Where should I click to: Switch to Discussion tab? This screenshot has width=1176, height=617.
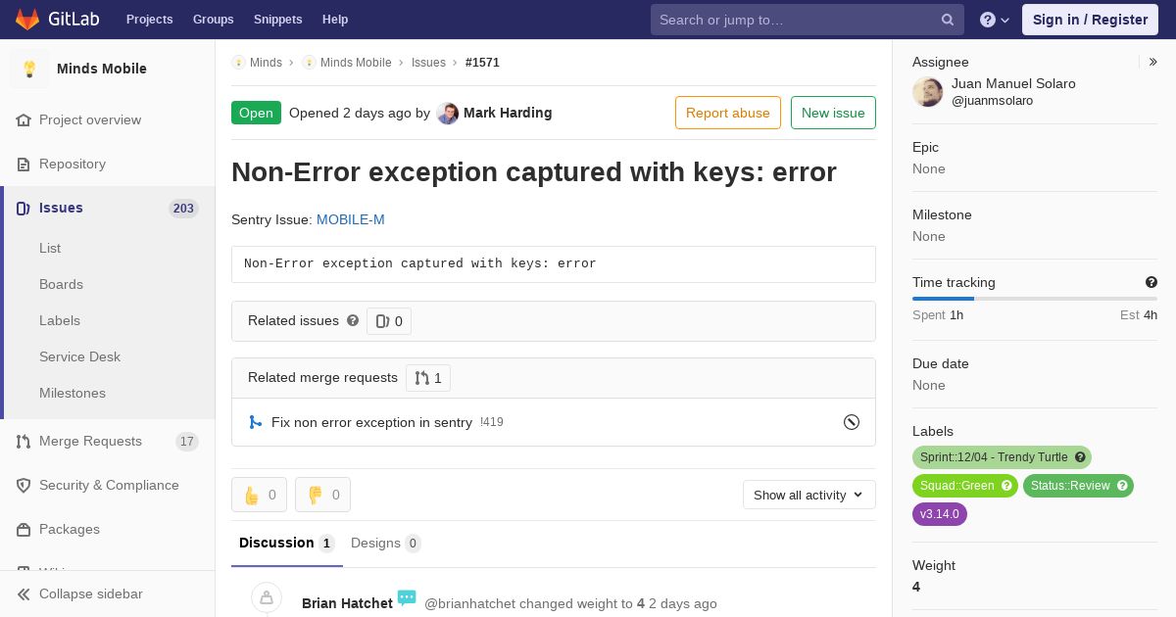(287, 544)
